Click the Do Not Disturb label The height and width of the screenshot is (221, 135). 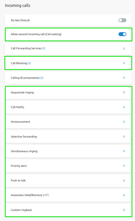(20, 20)
